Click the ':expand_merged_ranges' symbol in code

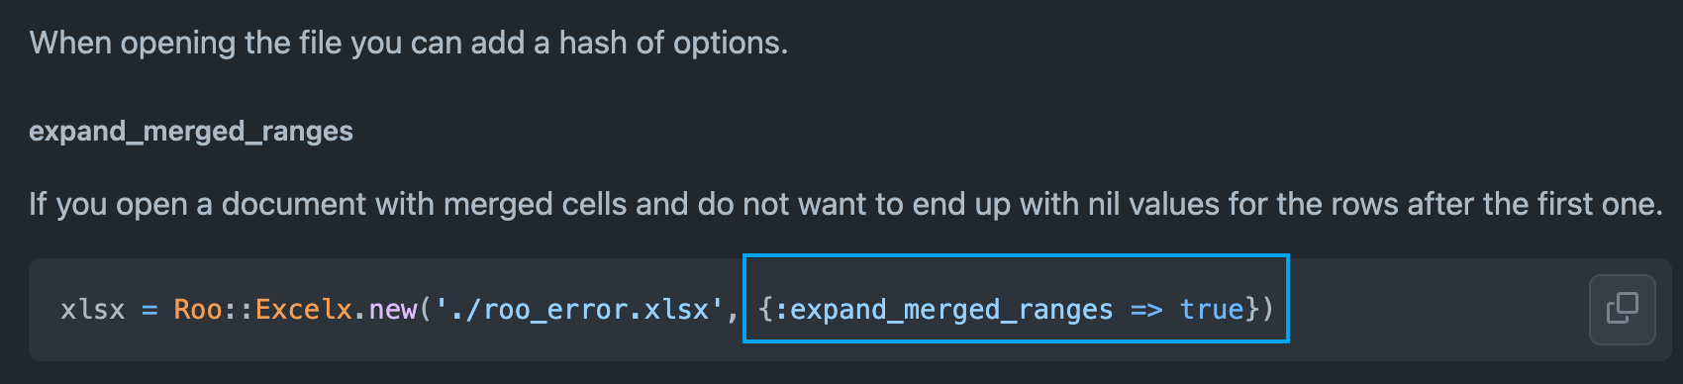pos(943,310)
